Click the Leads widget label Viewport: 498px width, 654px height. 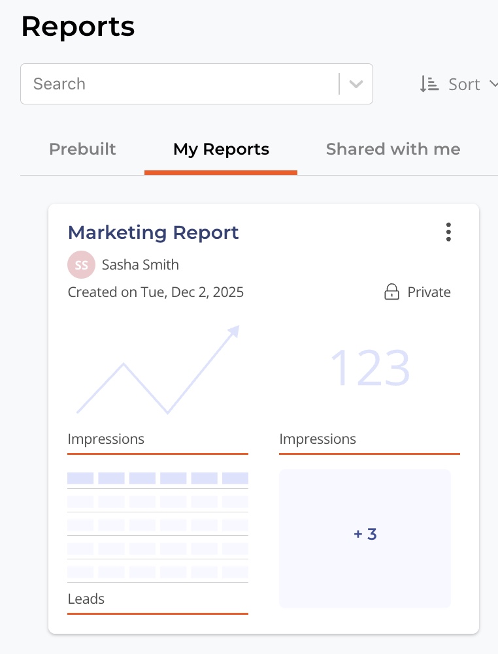pos(86,599)
